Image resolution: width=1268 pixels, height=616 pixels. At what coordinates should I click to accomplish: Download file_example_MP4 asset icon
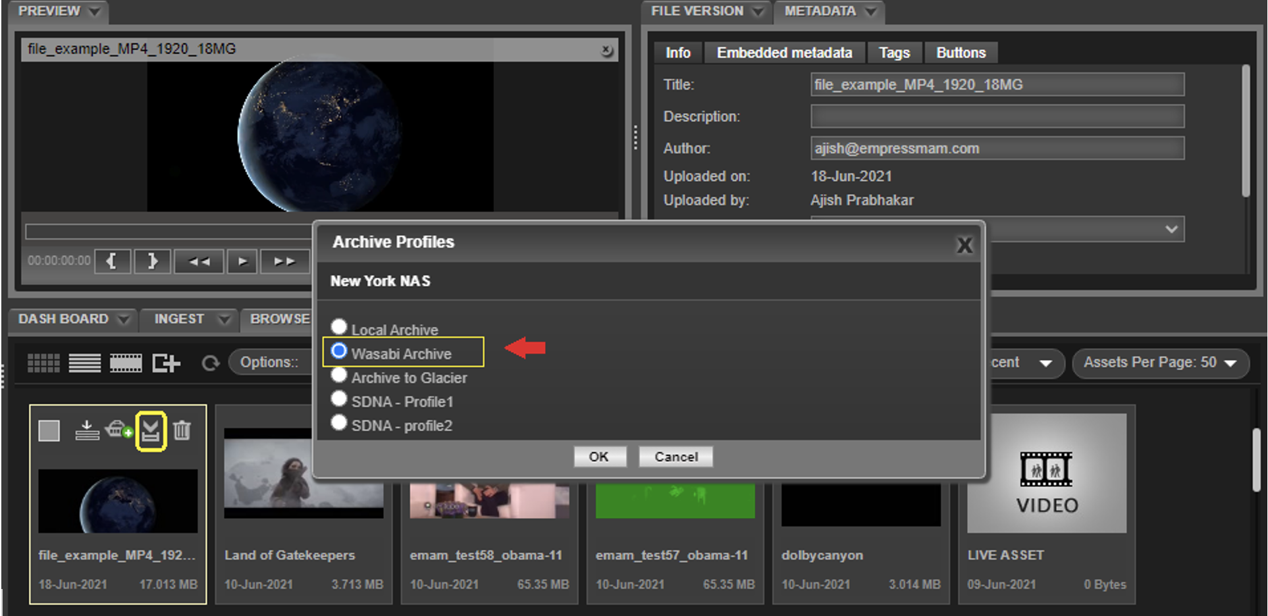click(86, 430)
